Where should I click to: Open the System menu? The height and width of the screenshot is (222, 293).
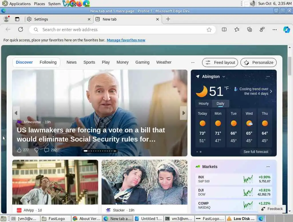[54, 4]
